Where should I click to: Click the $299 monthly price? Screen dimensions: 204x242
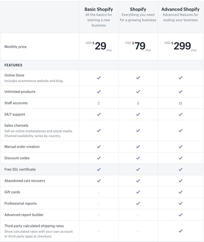(181, 46)
